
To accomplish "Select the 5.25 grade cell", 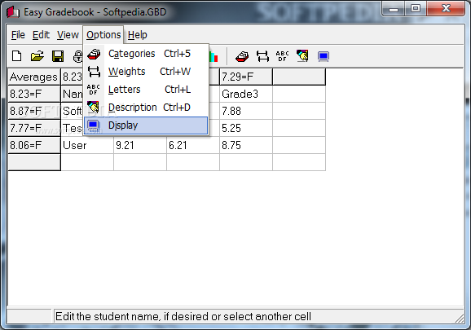I will coord(246,128).
